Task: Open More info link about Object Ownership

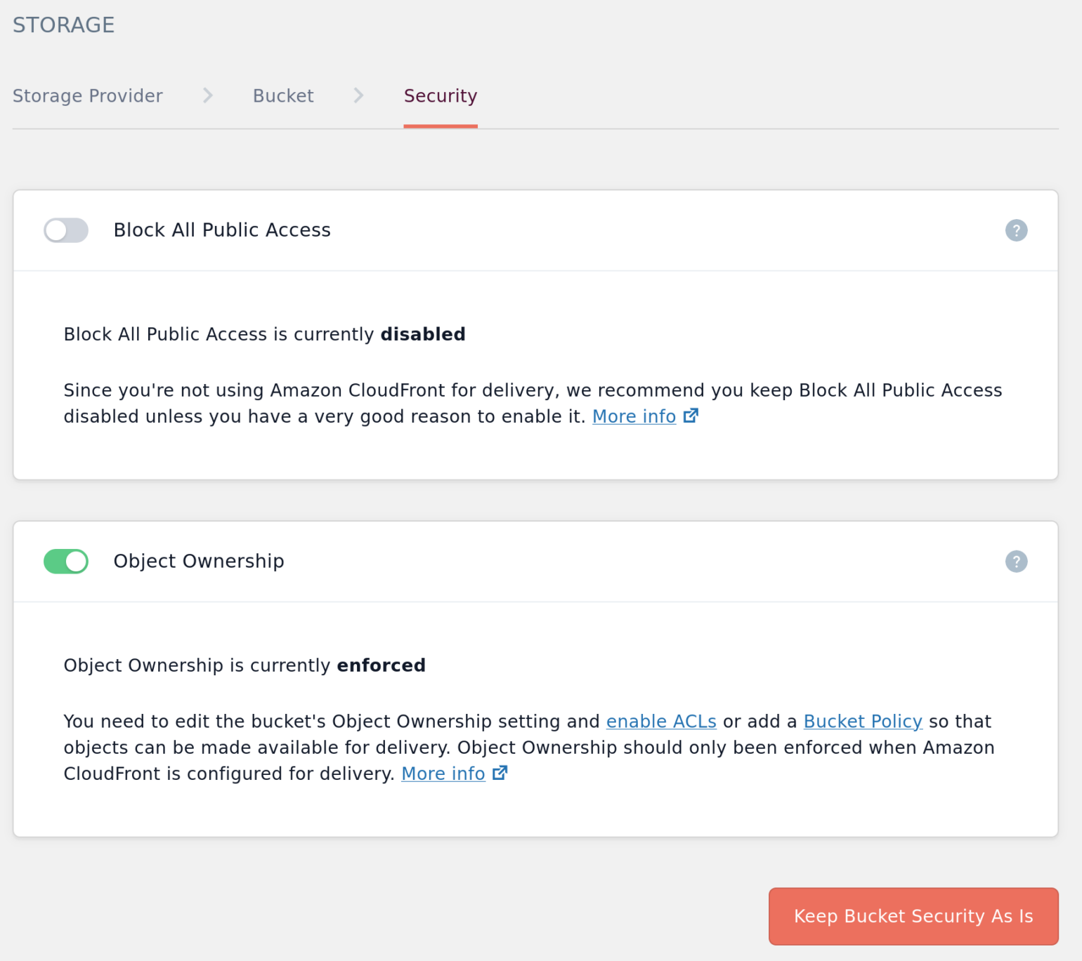Action: 443,774
